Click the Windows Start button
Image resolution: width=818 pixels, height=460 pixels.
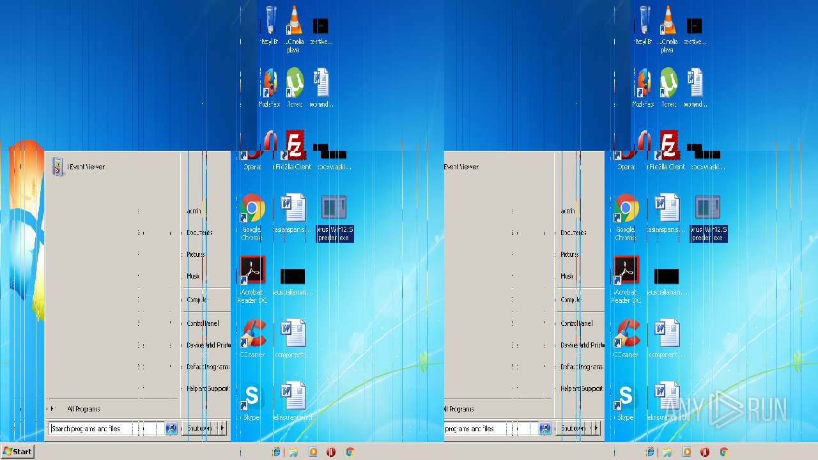click(x=17, y=451)
